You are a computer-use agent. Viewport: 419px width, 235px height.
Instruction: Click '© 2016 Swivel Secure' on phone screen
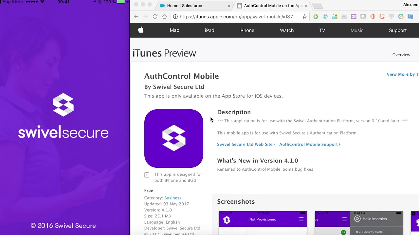63,226
